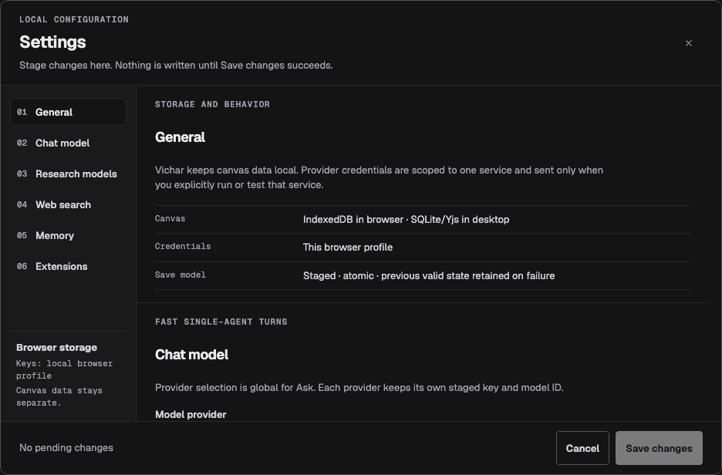Viewport: 722px width, 475px height.
Task: Click the Cancel button
Action: point(582,448)
